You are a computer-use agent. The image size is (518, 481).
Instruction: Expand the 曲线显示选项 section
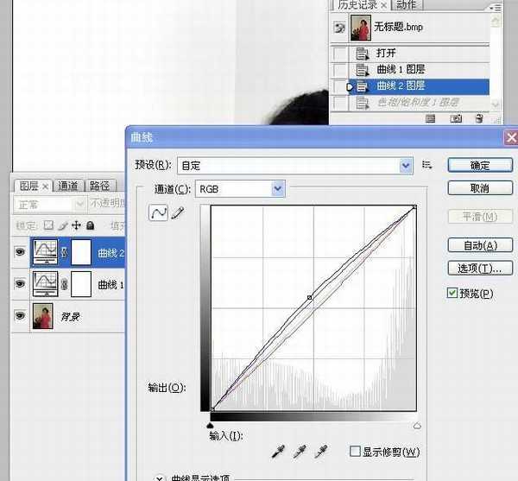coord(160,477)
